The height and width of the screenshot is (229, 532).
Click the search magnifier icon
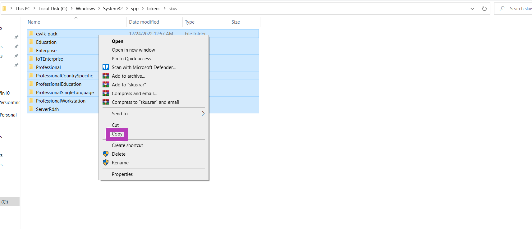point(502,9)
